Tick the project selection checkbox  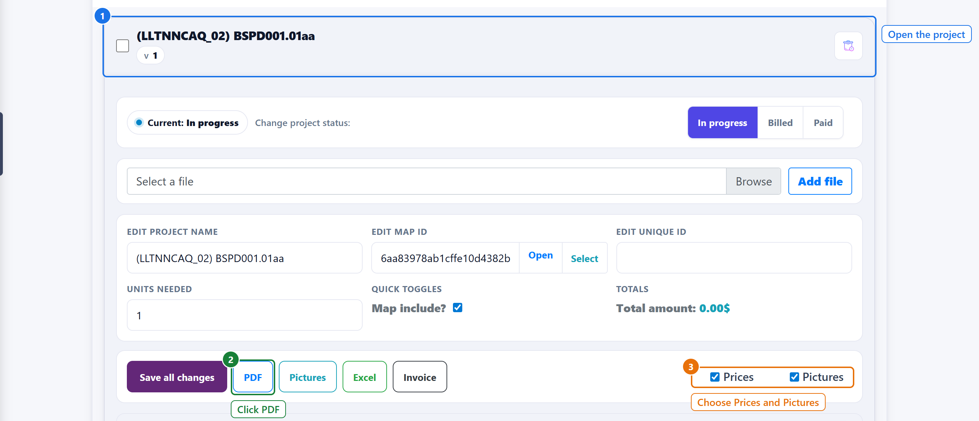[x=123, y=46]
